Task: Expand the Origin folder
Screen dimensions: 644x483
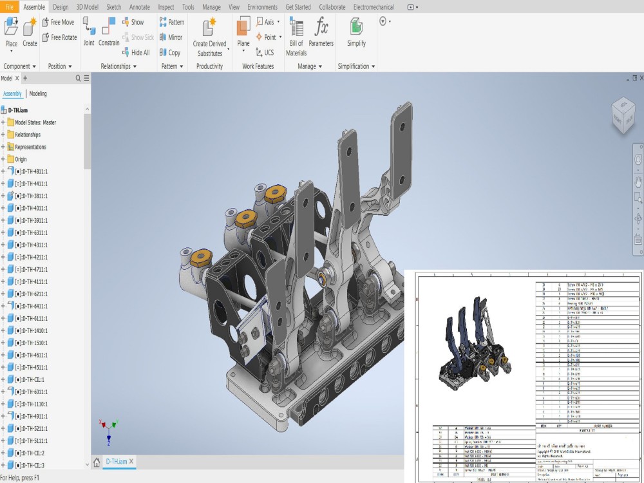Action: pos(5,158)
